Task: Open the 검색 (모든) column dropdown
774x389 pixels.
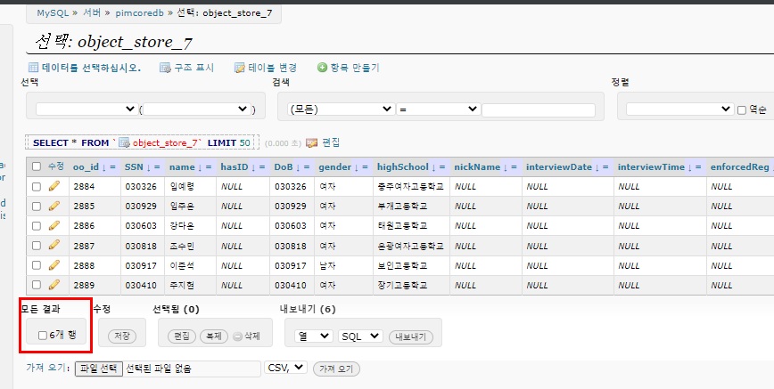Action: coord(341,109)
